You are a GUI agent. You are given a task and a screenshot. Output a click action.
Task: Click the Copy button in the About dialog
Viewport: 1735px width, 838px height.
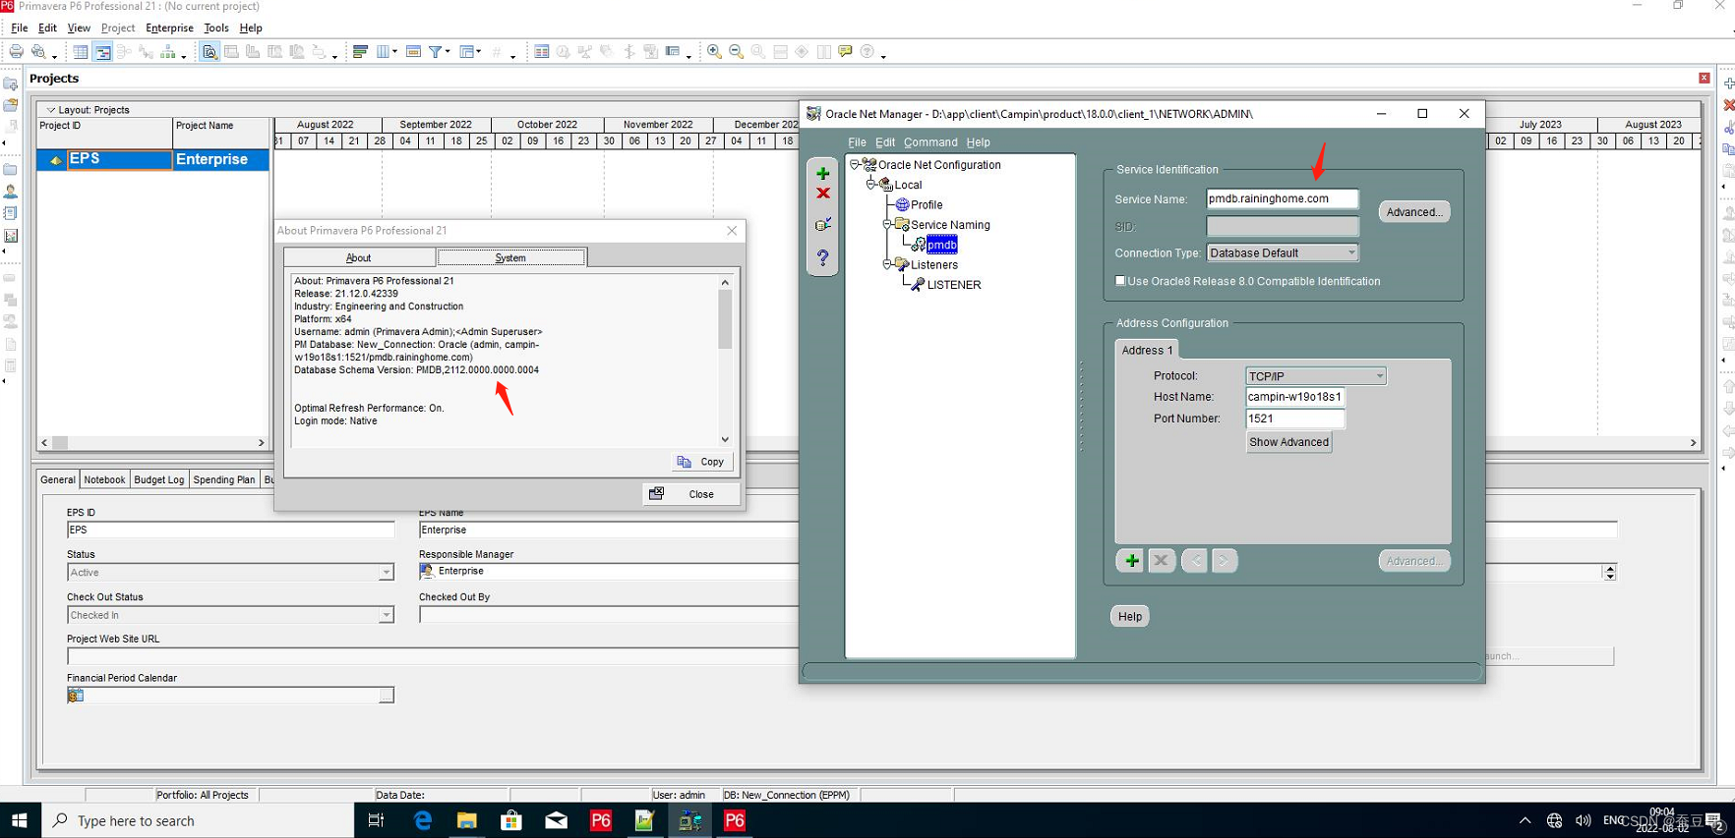701,462
